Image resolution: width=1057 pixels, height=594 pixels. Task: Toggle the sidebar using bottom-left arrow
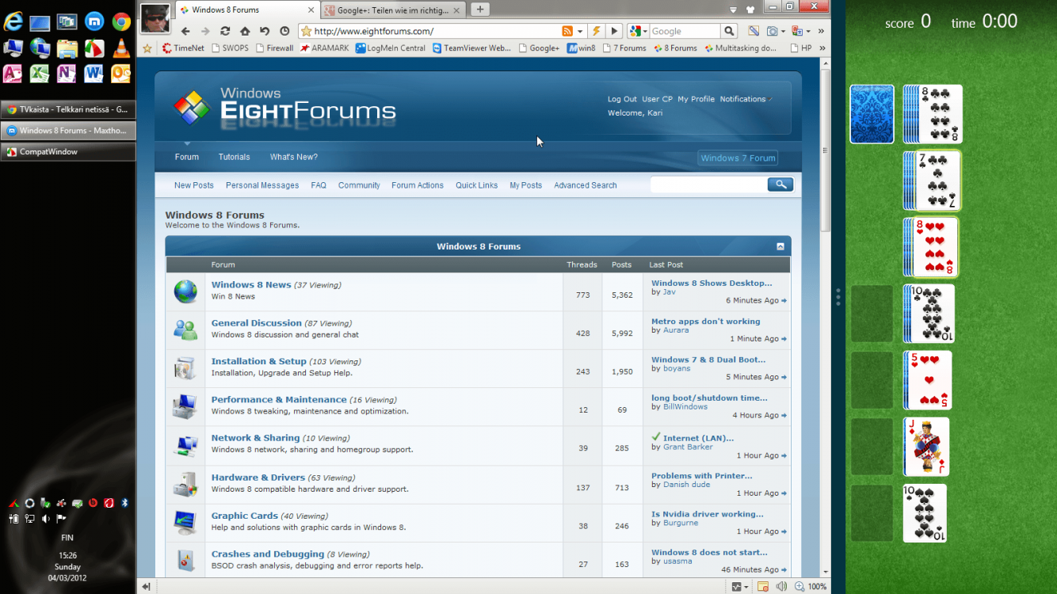pyautogui.click(x=146, y=587)
